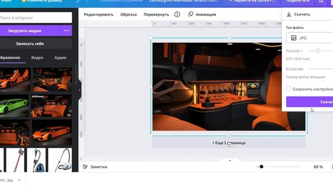Collapse the side panel with arrow handle
Viewport: 333px width, 187px height.
click(x=80, y=90)
